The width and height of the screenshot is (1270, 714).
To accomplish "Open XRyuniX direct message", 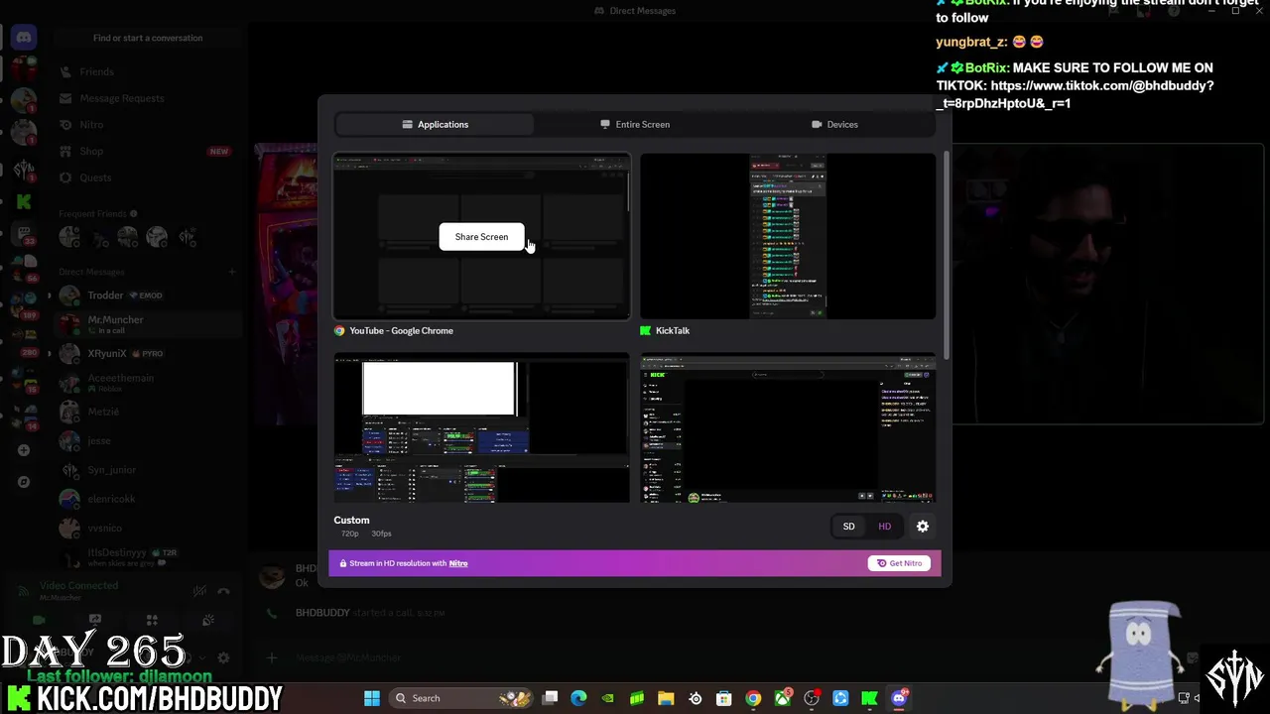I will pos(149,353).
